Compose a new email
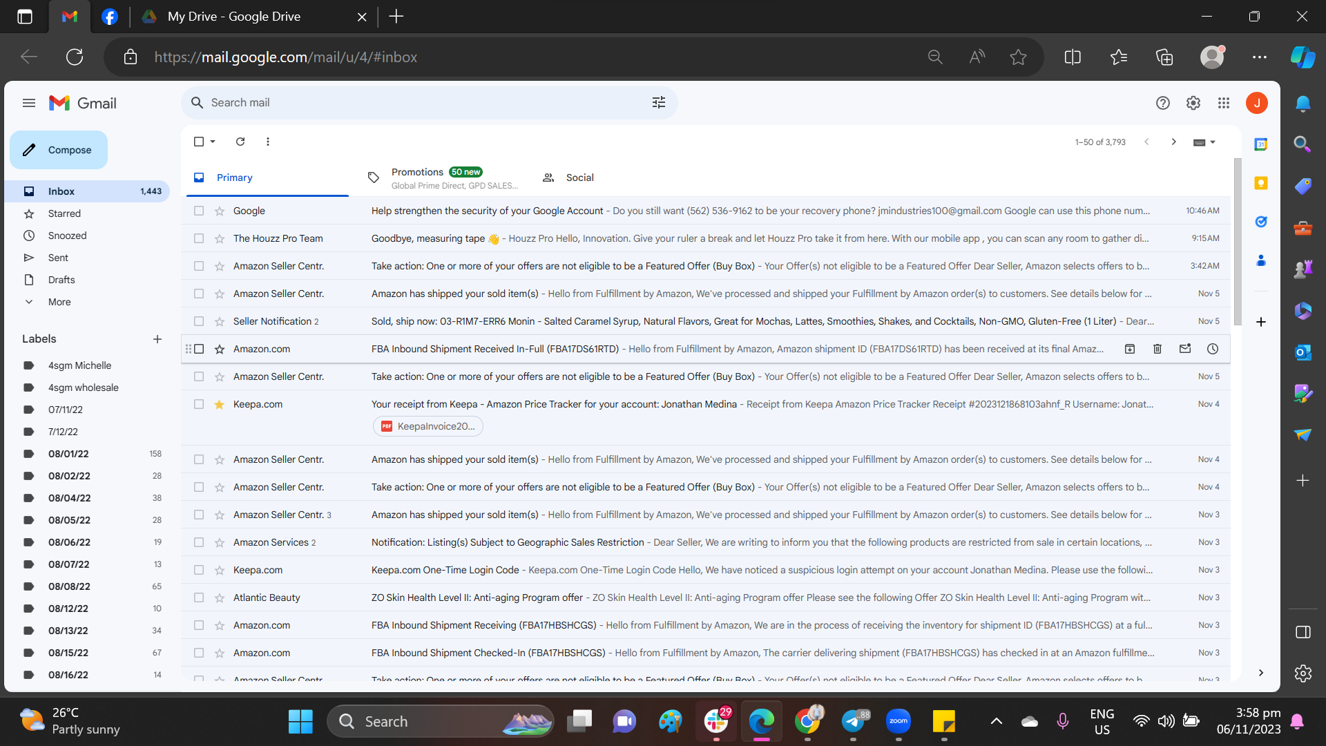The height and width of the screenshot is (746, 1326). coord(59,150)
